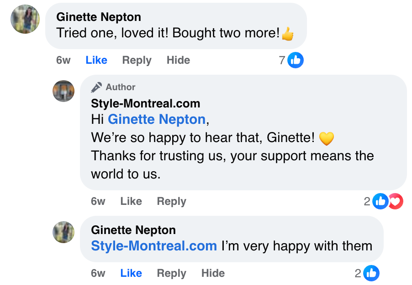This screenshot has width=412, height=285.
Task: Click the heart reaction on Style-Montreal reply
Action: (396, 201)
